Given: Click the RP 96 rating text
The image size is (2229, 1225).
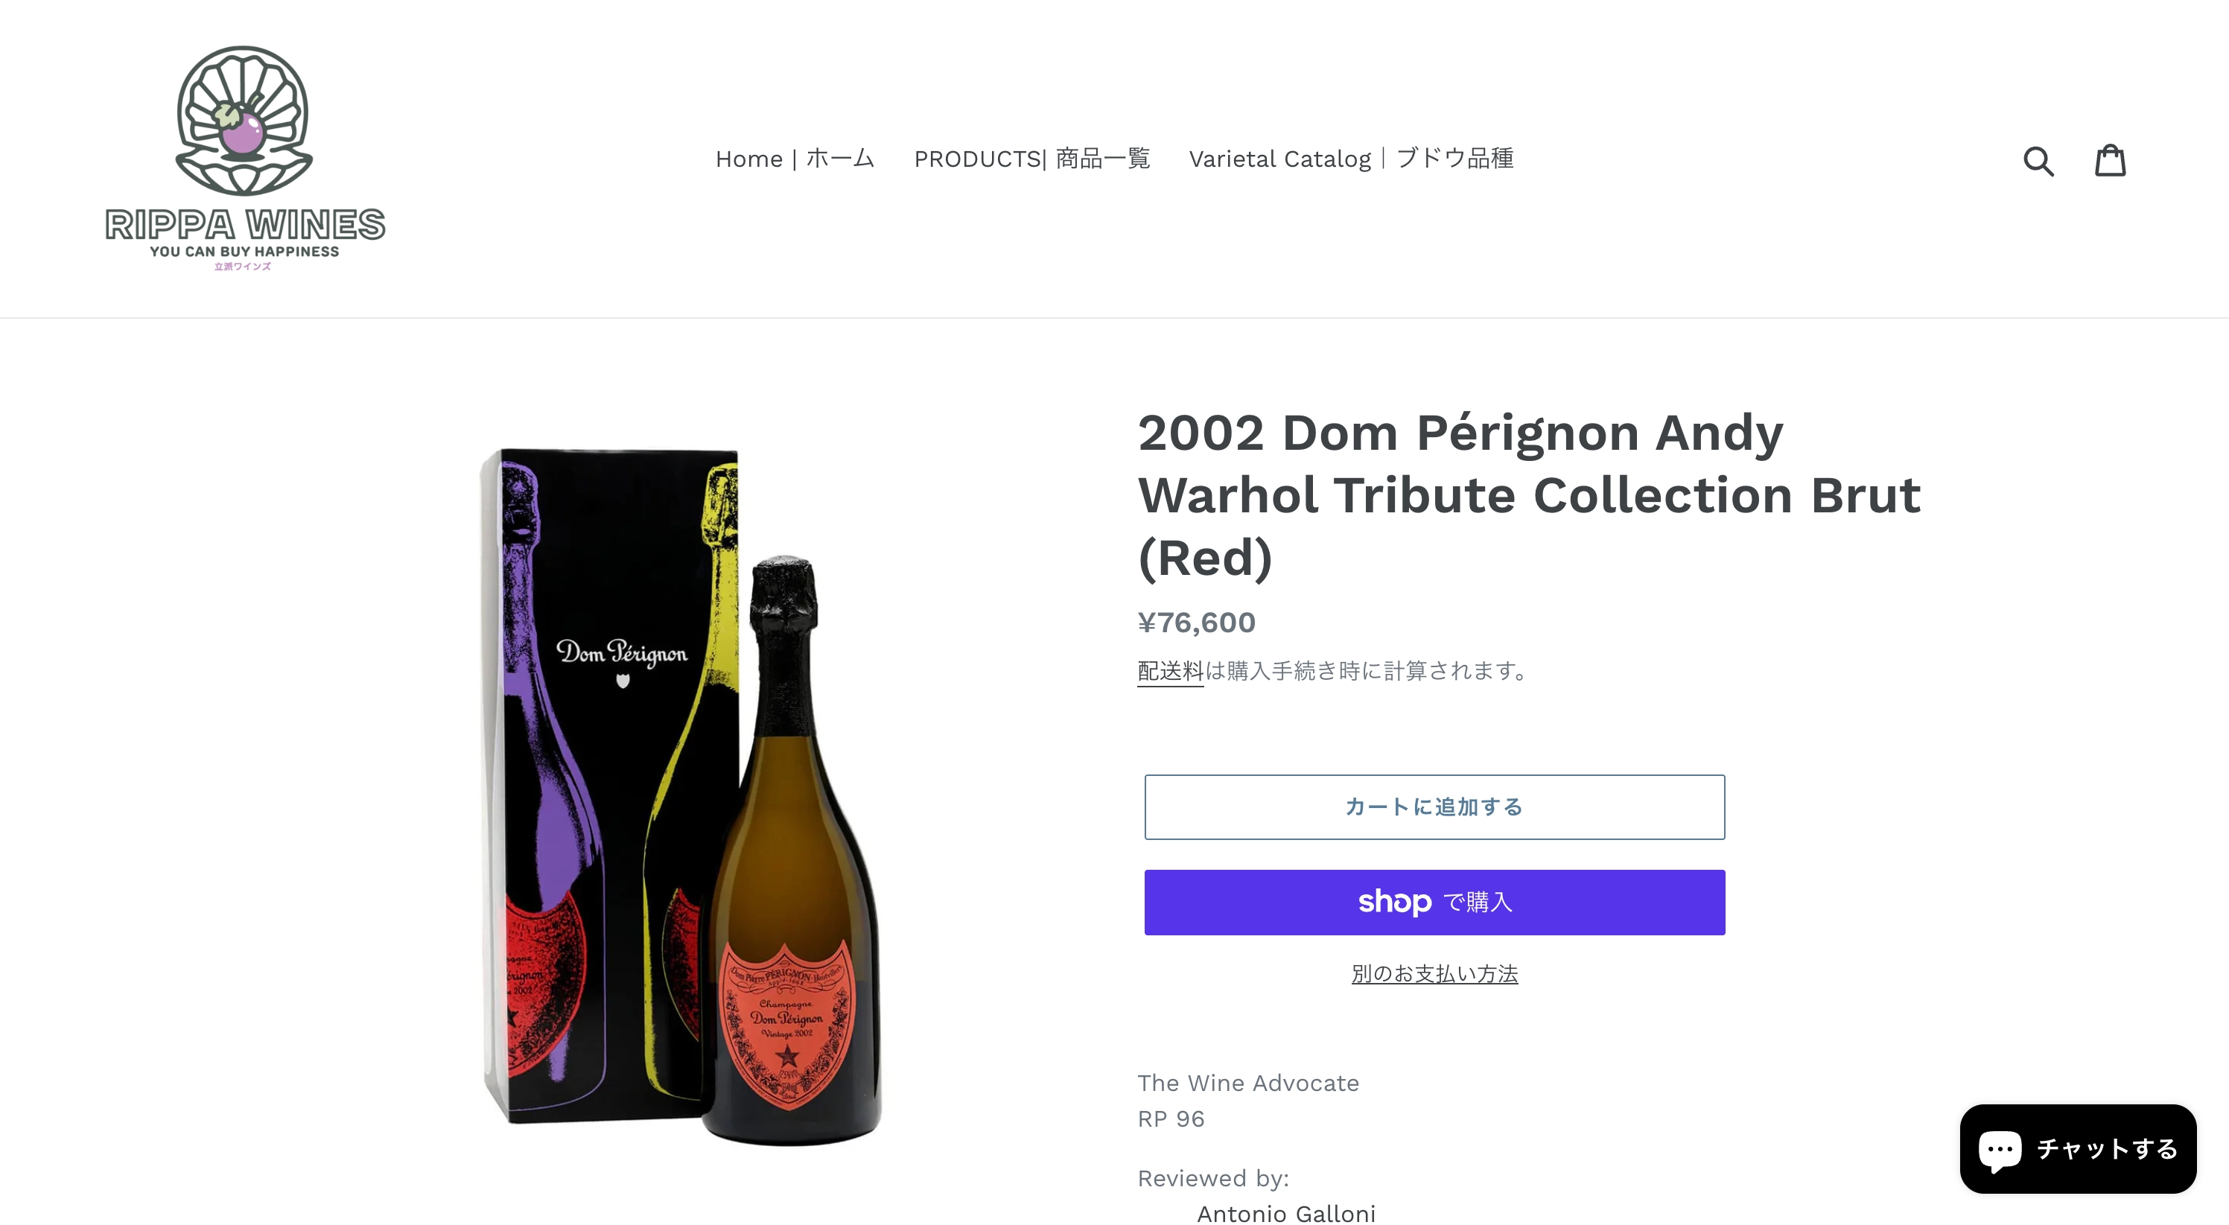Looking at the screenshot, I should coord(1171,1119).
